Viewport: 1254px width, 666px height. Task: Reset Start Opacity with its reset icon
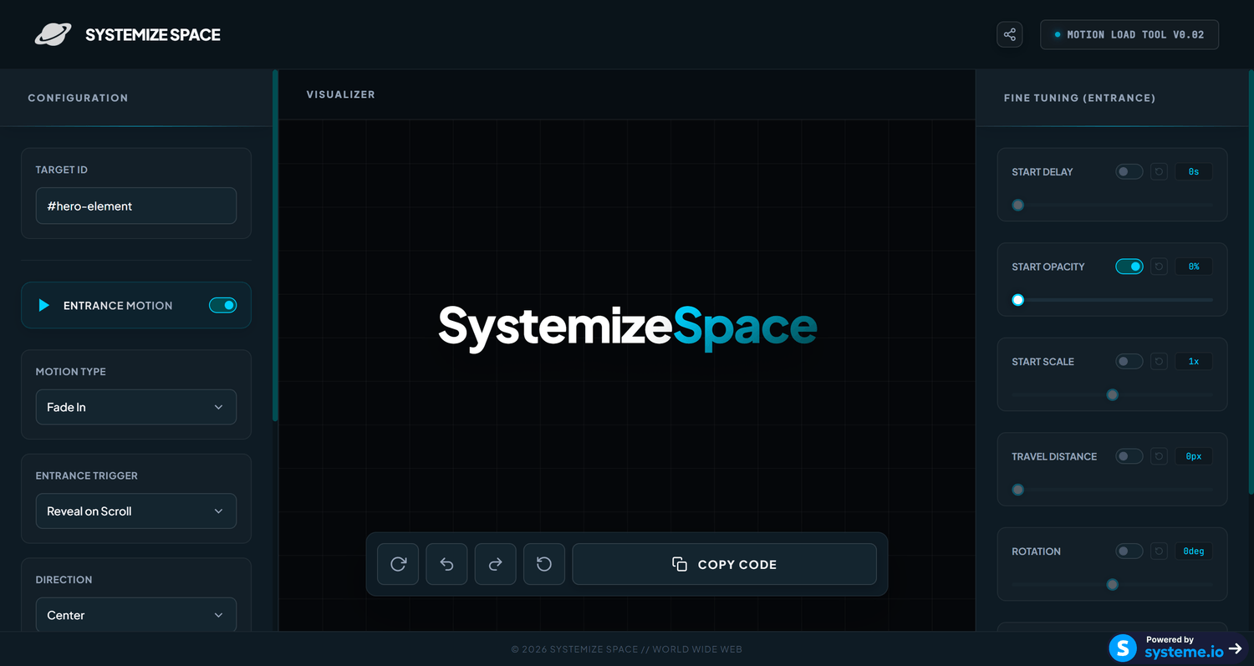1159,267
